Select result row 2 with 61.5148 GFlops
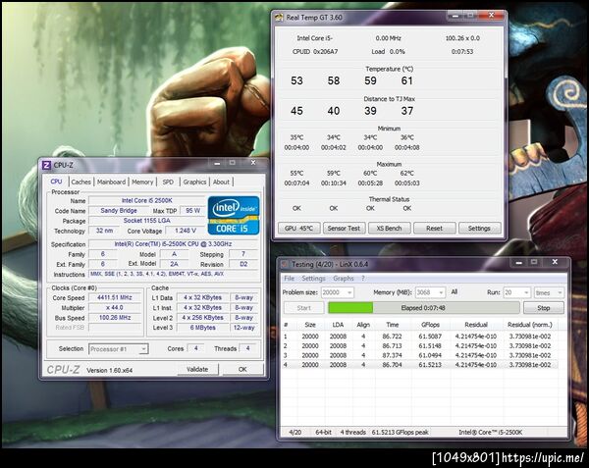This screenshot has height=468, width=589. [x=419, y=346]
